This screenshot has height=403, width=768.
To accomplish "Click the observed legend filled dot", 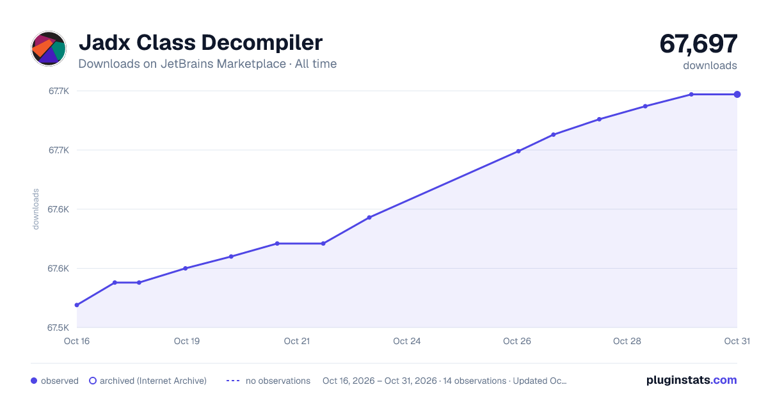I will pyautogui.click(x=34, y=381).
